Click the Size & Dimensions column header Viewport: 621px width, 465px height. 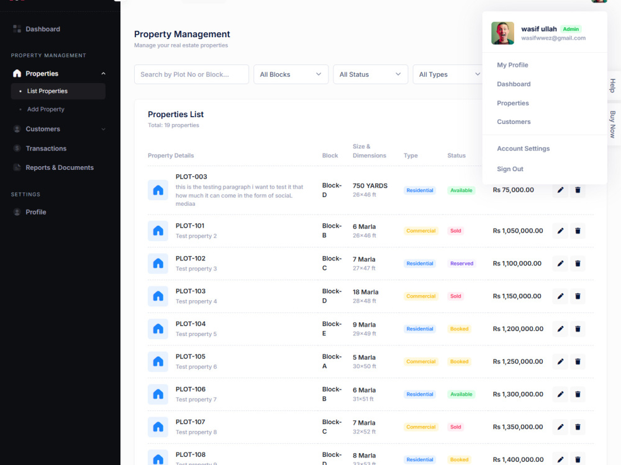369,151
